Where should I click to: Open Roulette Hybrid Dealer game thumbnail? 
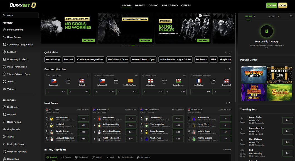point(280,75)
